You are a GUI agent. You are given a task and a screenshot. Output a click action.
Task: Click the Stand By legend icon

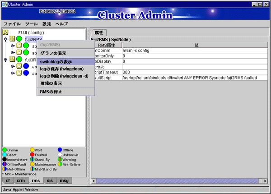(x=32, y=159)
